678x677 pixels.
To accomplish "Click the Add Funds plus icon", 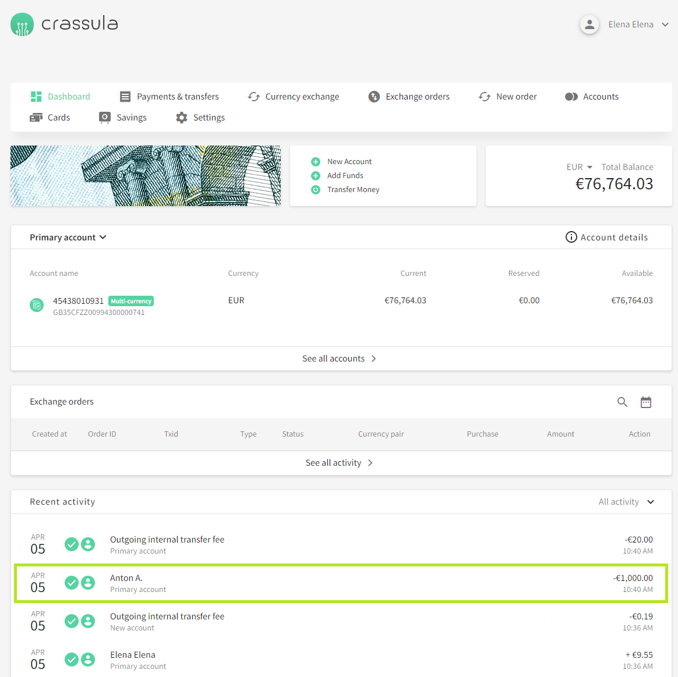I will (316, 176).
